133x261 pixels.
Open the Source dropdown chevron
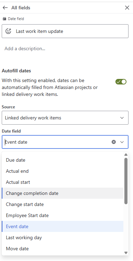[122, 118]
